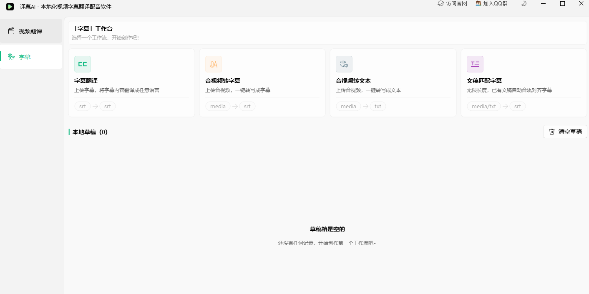Click the 清空草稿 button
The height and width of the screenshot is (294, 589).
coord(565,132)
